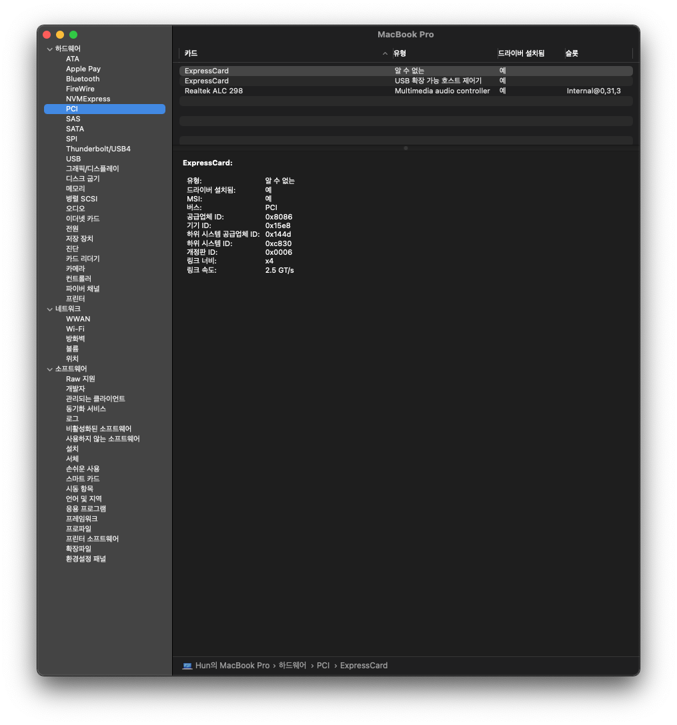Select 볼륨 in sidebar

[x=72, y=349]
